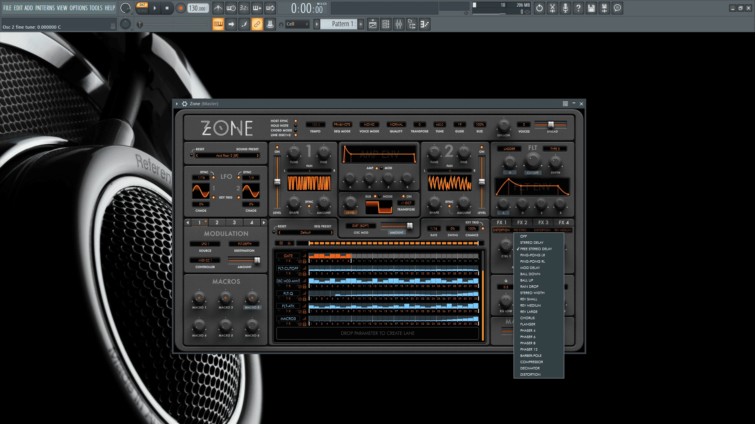Open the OPTIONS menu

79,8
